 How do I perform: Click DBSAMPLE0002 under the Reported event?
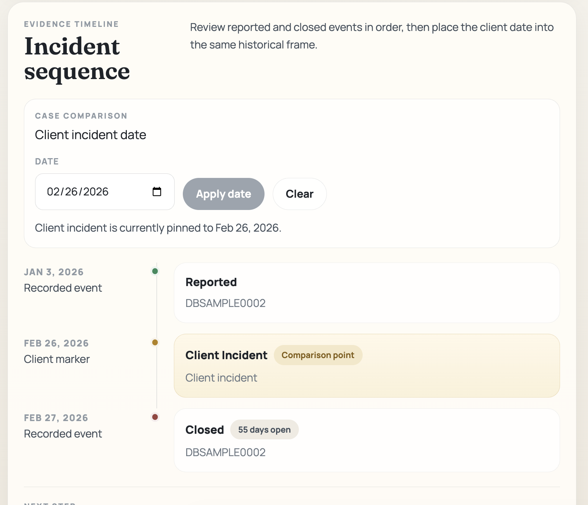225,303
